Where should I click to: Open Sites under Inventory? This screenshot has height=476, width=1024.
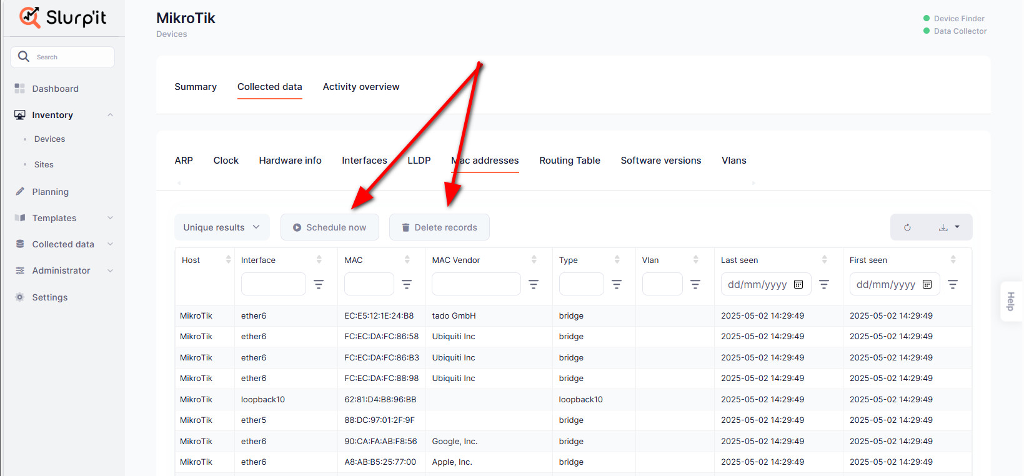44,164
